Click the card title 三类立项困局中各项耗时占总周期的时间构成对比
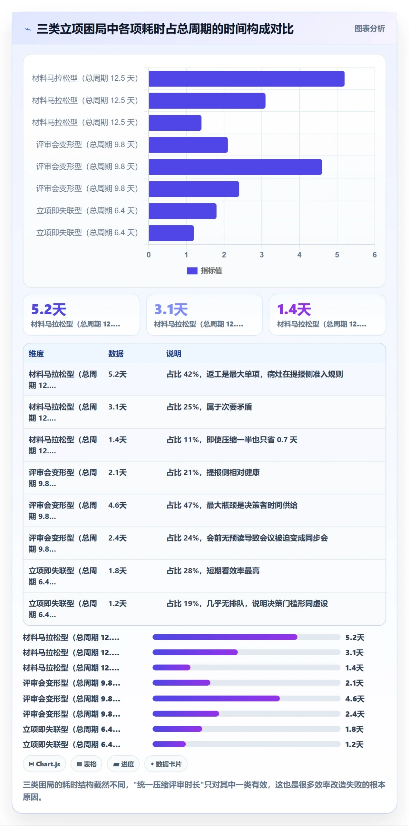The image size is (409, 826). (165, 29)
